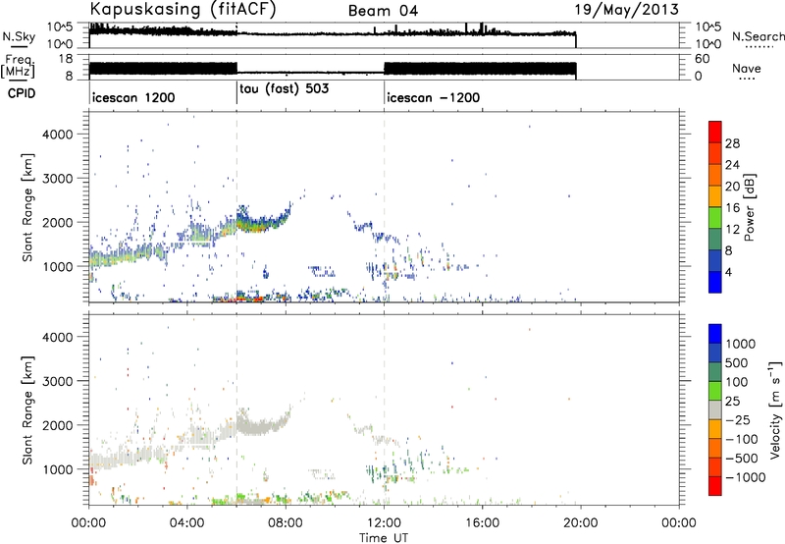Click the Freq. [MHz] axis label
785x544 pixels.
point(18,67)
